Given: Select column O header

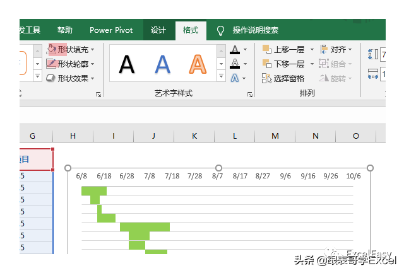Looking at the screenshot, I should tap(356, 136).
